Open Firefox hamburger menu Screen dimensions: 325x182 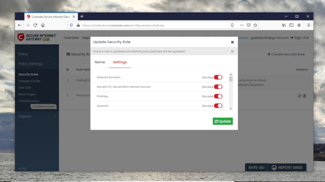tap(308, 25)
